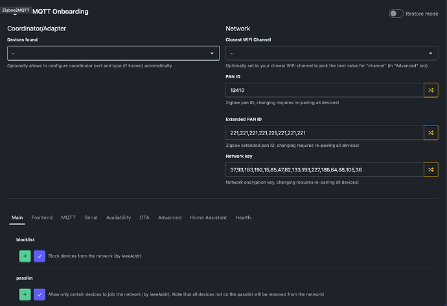Click 'Allow only certain devices' passlist description
This screenshot has height=306, width=447.
coord(186,294)
